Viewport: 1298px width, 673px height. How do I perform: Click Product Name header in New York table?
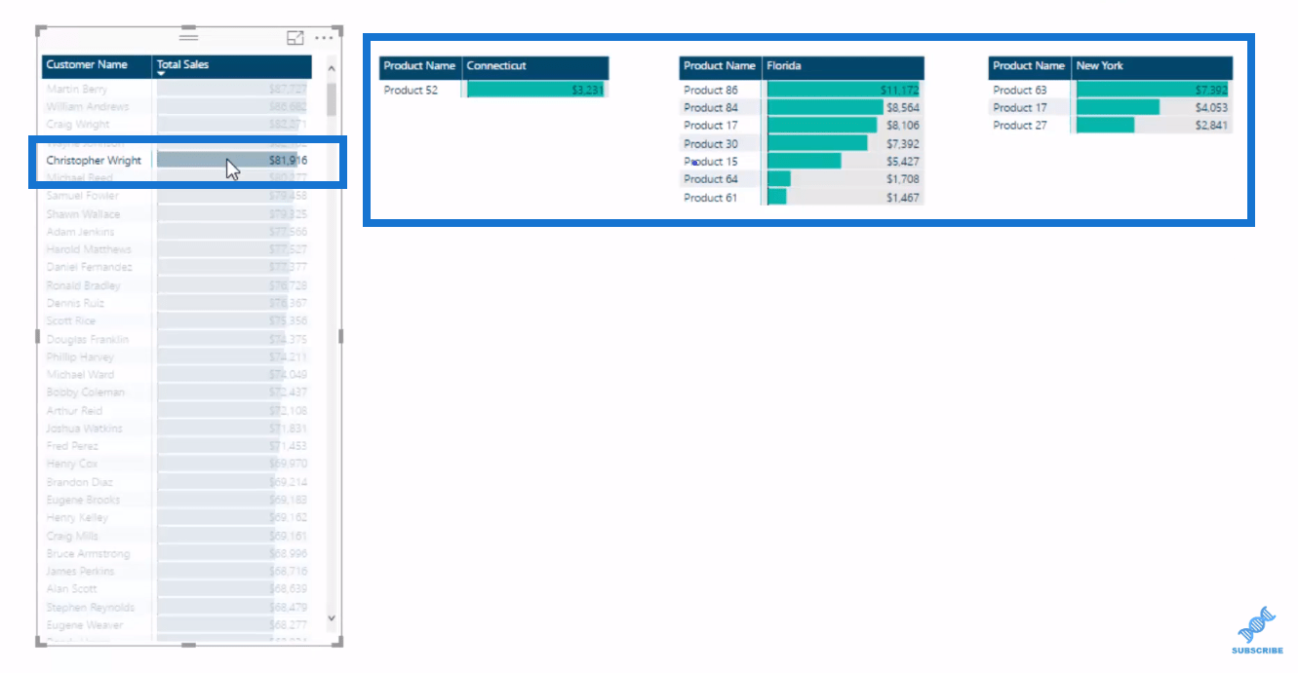1029,66
